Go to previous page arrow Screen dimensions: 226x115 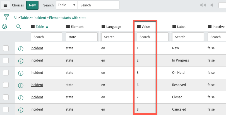pyautogui.click(x=211, y=5)
